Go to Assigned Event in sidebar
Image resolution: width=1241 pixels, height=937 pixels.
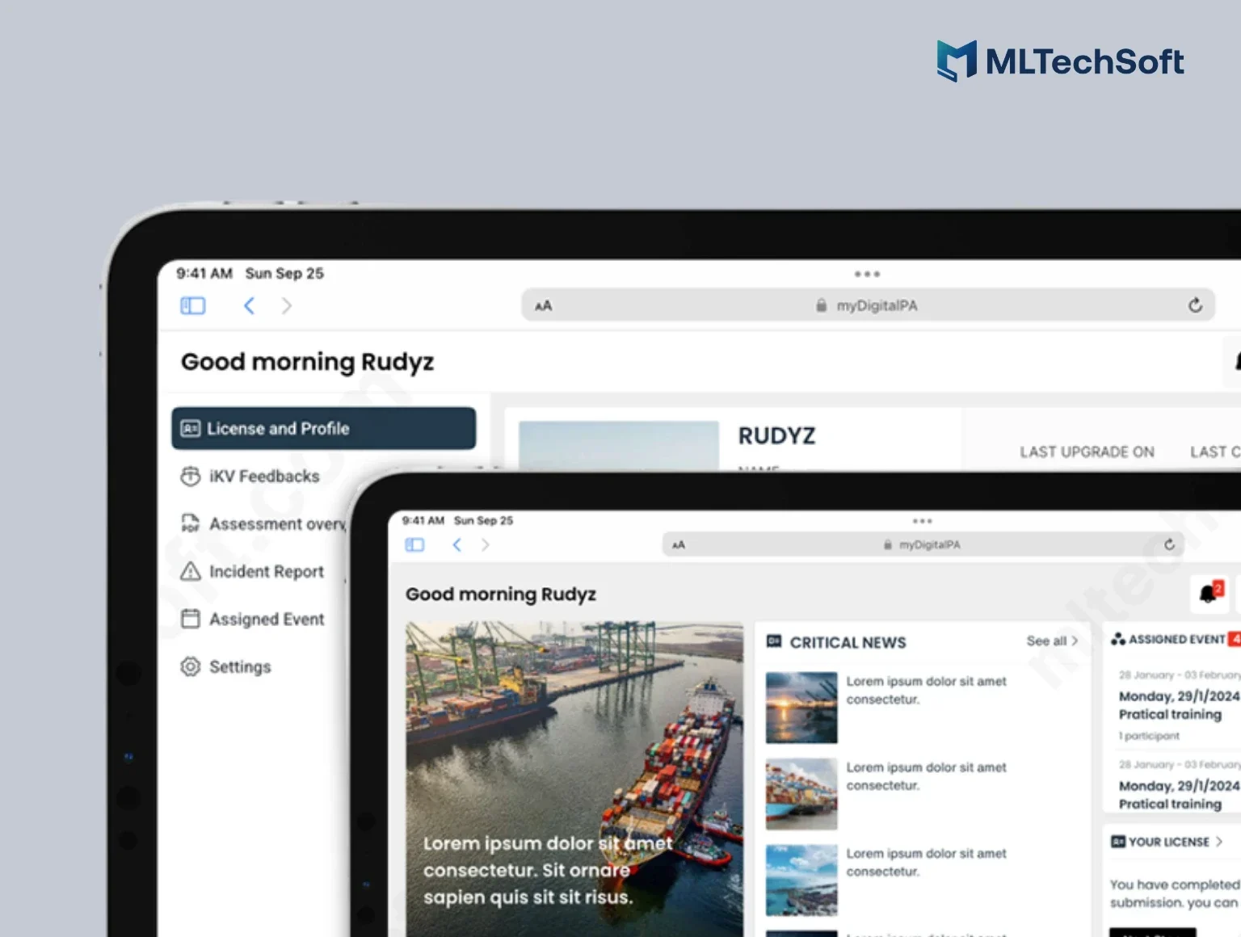[x=266, y=620]
